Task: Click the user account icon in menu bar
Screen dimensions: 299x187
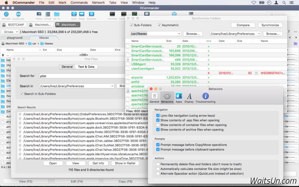Action: tap(276, 3)
